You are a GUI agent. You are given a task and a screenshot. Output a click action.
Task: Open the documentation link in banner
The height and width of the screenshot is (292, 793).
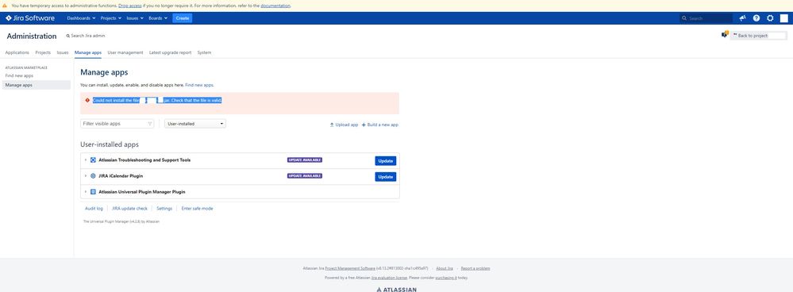(275, 6)
